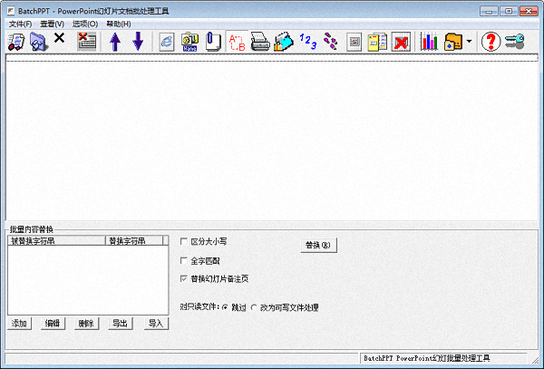Click the blue up arrow icon
Screen dimensions: 544x369
[115, 42]
